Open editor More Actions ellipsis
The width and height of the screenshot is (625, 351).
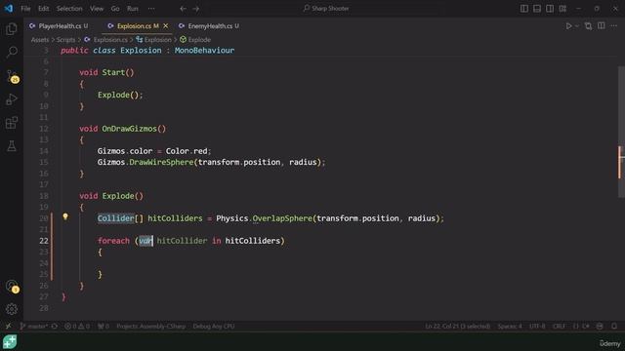pyautogui.click(x=614, y=26)
